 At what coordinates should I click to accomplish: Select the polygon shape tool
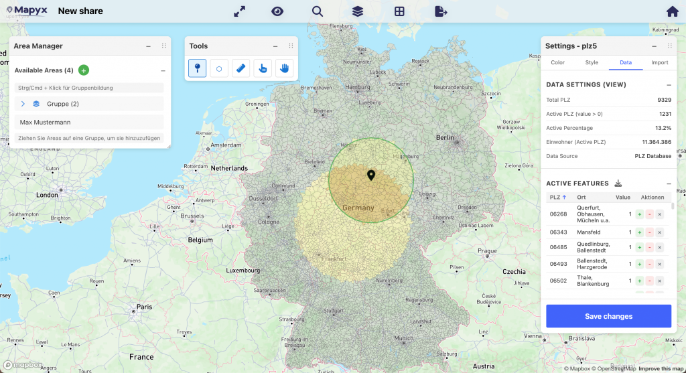pyautogui.click(x=219, y=68)
